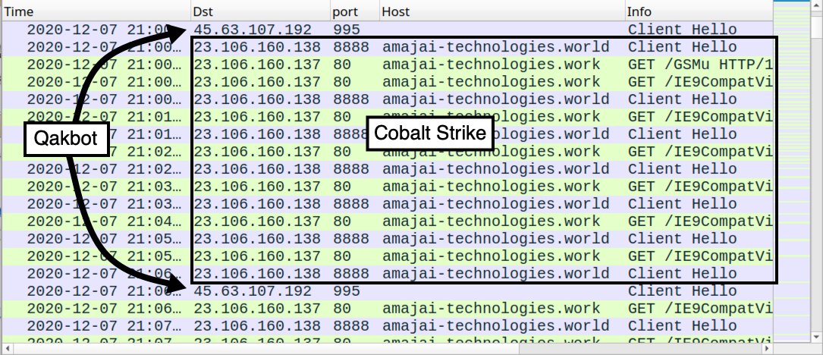The height and width of the screenshot is (355, 823).
Task: Click port 8888 in the 21:03 row
Action: [x=350, y=204]
